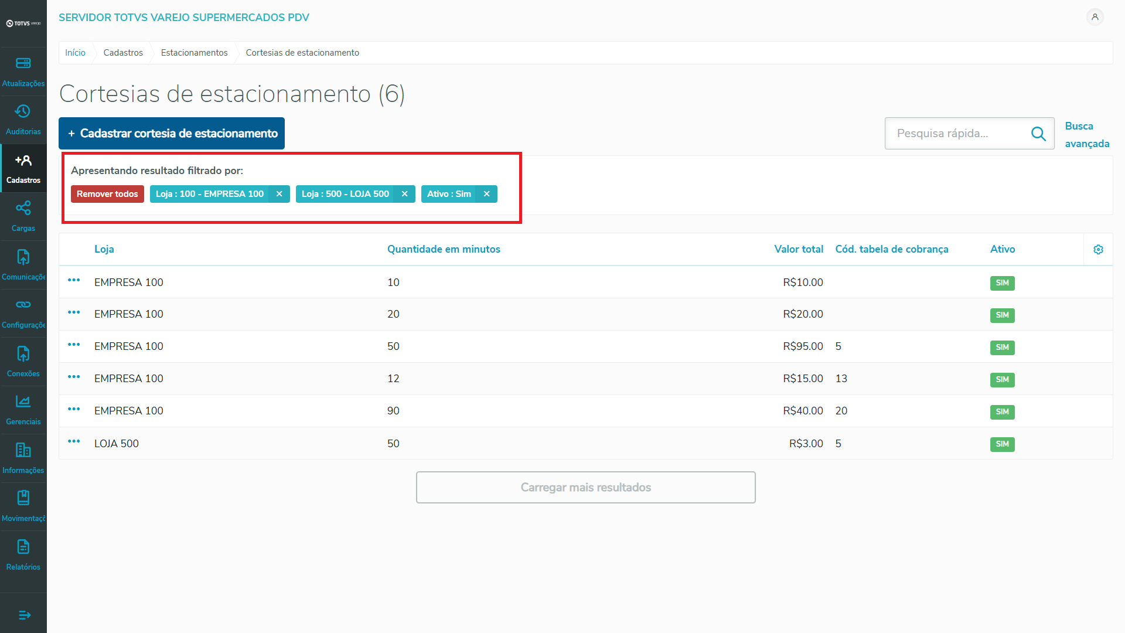Go to Início breadcrumb
The width and height of the screenshot is (1125, 633).
pyautogui.click(x=75, y=53)
